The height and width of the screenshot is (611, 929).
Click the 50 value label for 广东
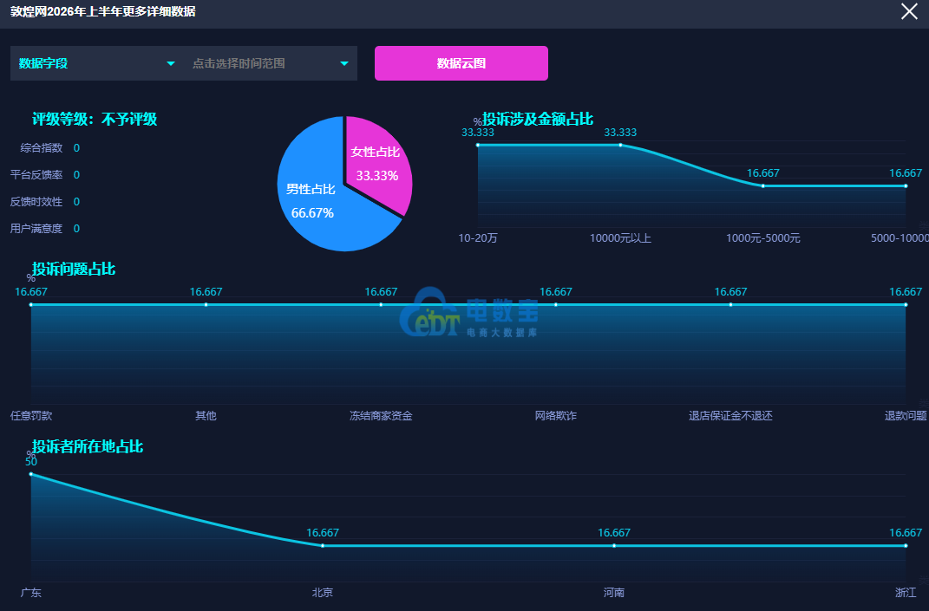click(x=31, y=462)
